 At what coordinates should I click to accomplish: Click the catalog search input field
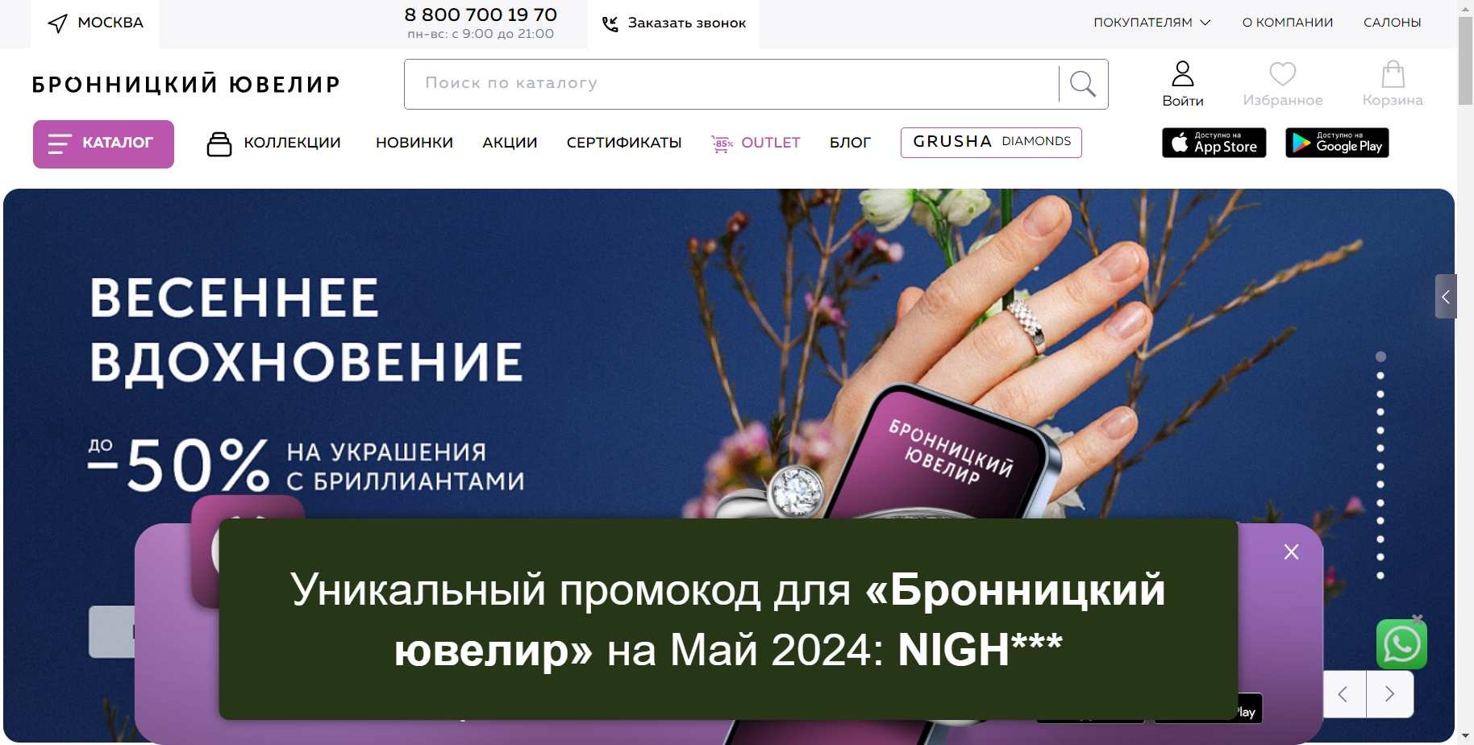click(x=731, y=84)
